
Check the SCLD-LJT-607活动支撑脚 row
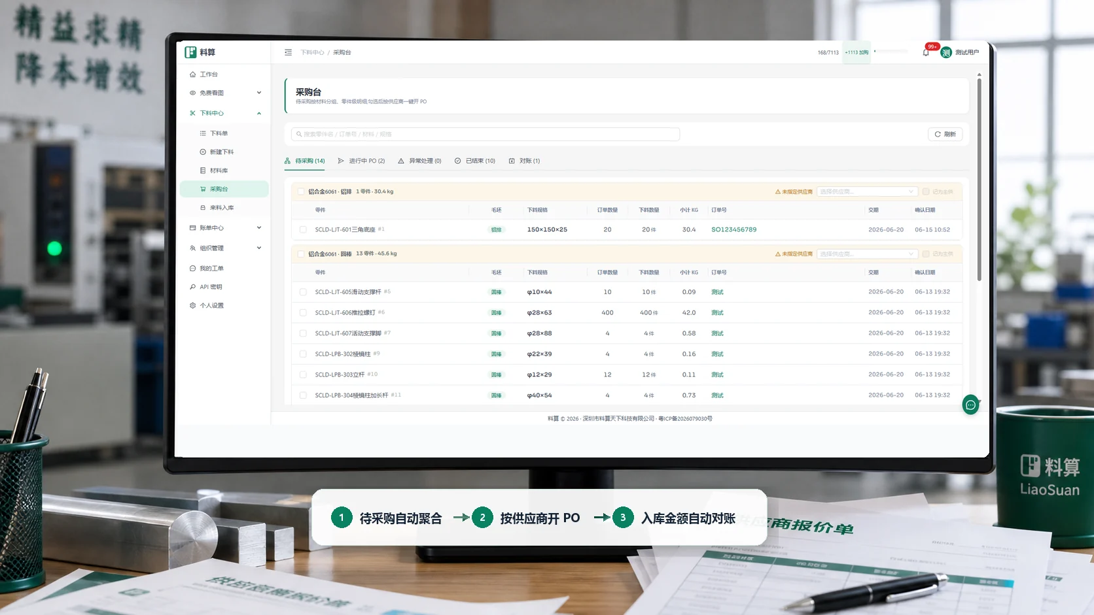pos(303,333)
